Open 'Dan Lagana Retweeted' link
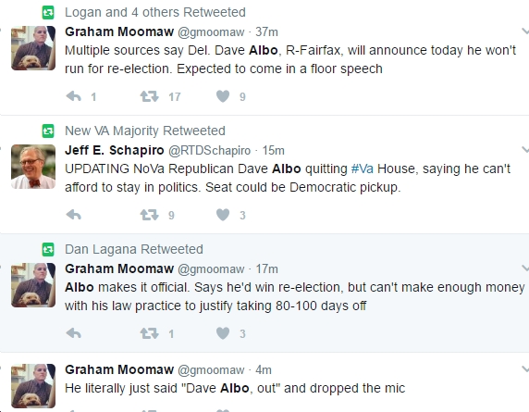This screenshot has width=529, height=412. tap(134, 249)
